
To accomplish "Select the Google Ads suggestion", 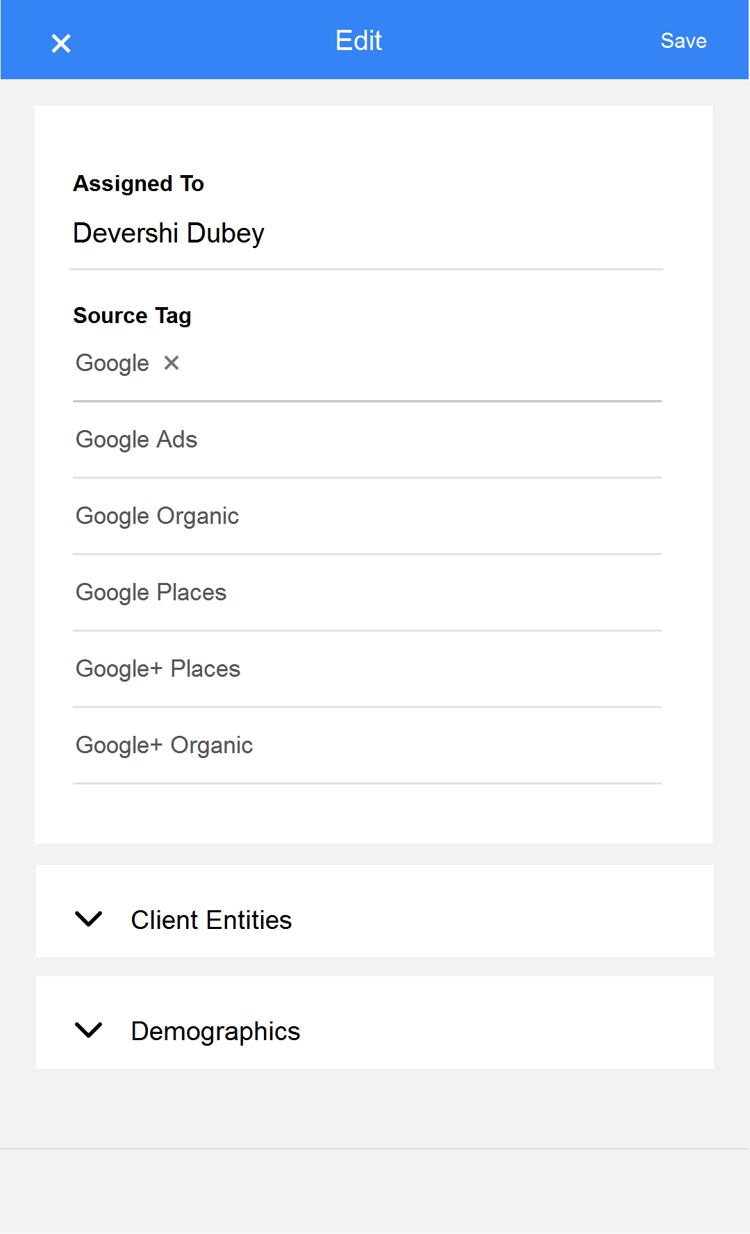I will pyautogui.click(x=367, y=440).
